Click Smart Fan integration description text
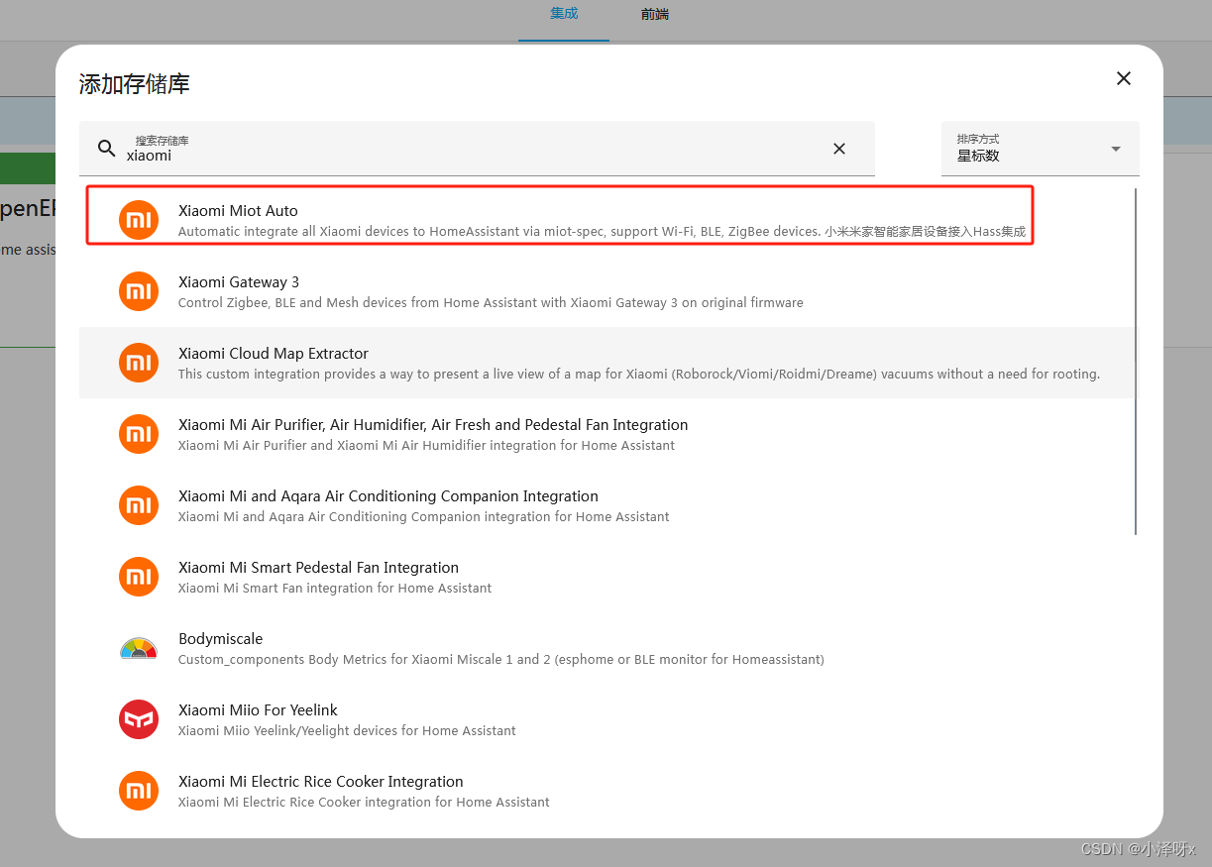This screenshot has width=1212, height=867. tap(335, 589)
